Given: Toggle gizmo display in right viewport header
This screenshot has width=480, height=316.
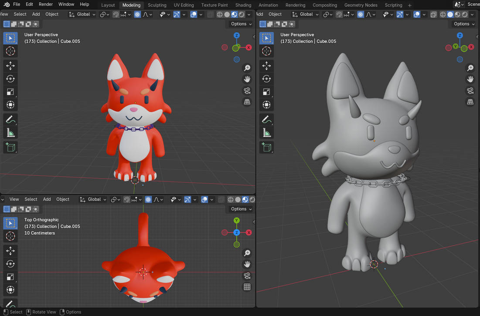Looking at the screenshot, I should click(400, 14).
